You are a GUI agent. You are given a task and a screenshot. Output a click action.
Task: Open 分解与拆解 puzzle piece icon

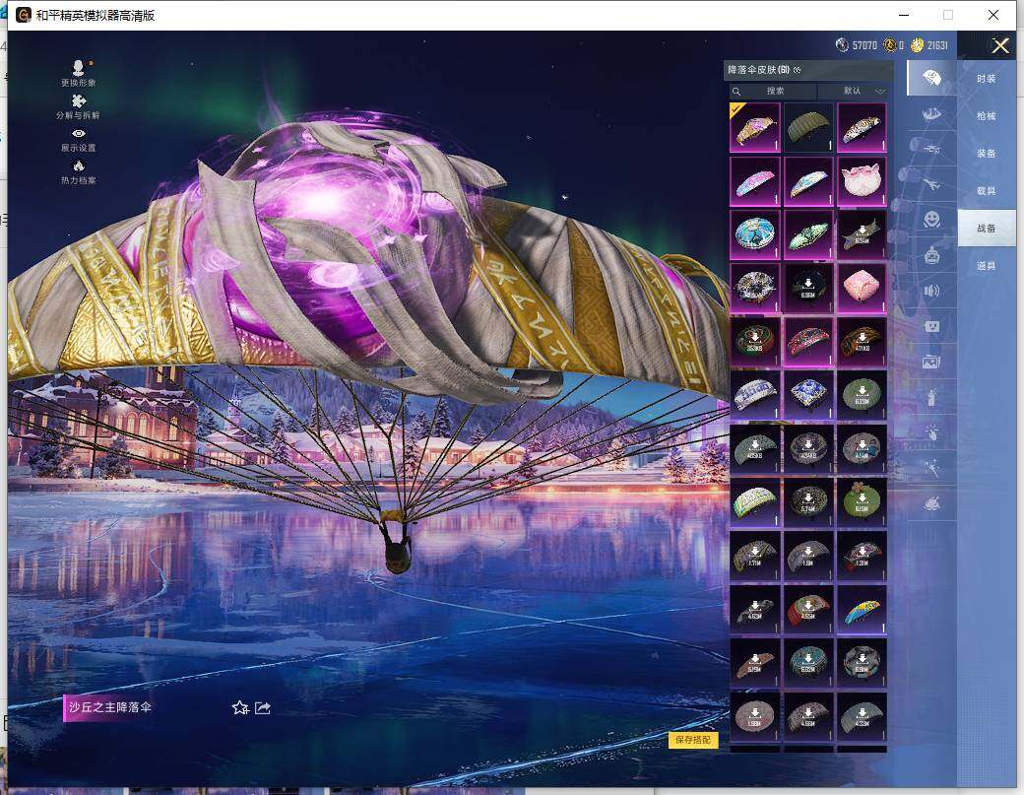(79, 106)
